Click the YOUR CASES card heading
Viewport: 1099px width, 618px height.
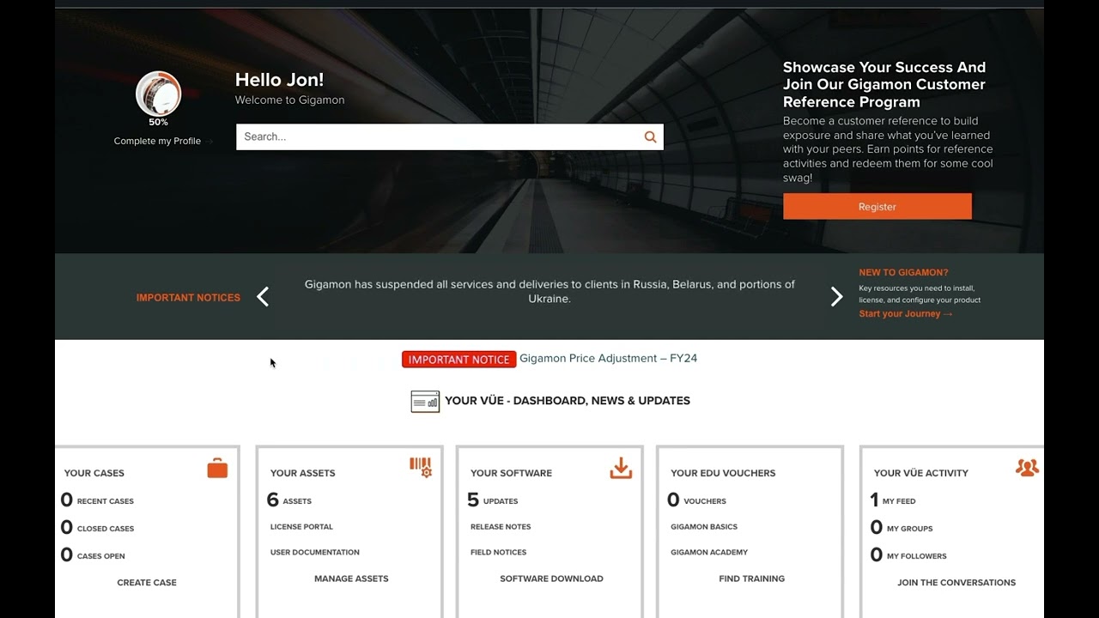[x=94, y=473]
